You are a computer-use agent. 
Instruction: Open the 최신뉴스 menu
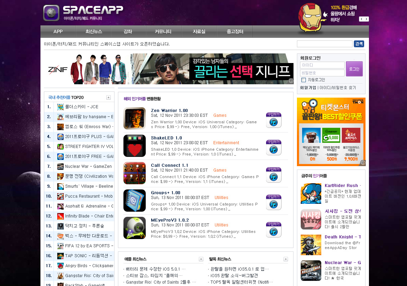pyautogui.click(x=94, y=32)
